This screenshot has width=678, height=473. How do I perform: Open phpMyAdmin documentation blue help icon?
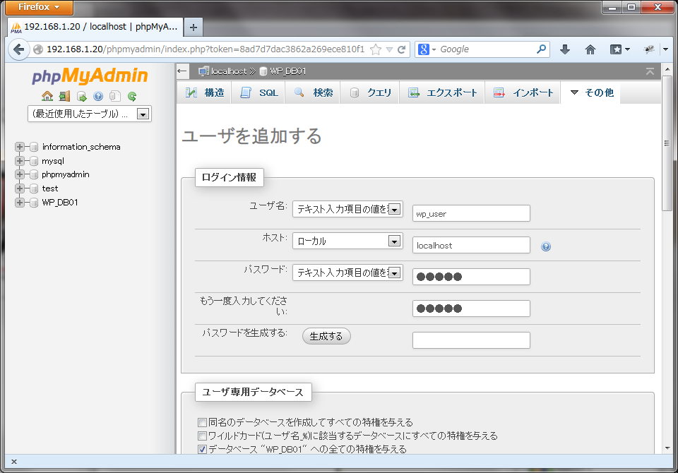click(98, 96)
